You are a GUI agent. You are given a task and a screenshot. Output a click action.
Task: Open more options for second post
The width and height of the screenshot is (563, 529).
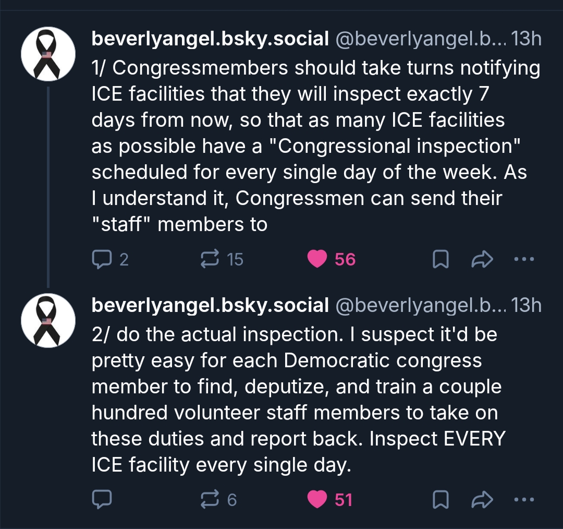pyautogui.click(x=523, y=500)
